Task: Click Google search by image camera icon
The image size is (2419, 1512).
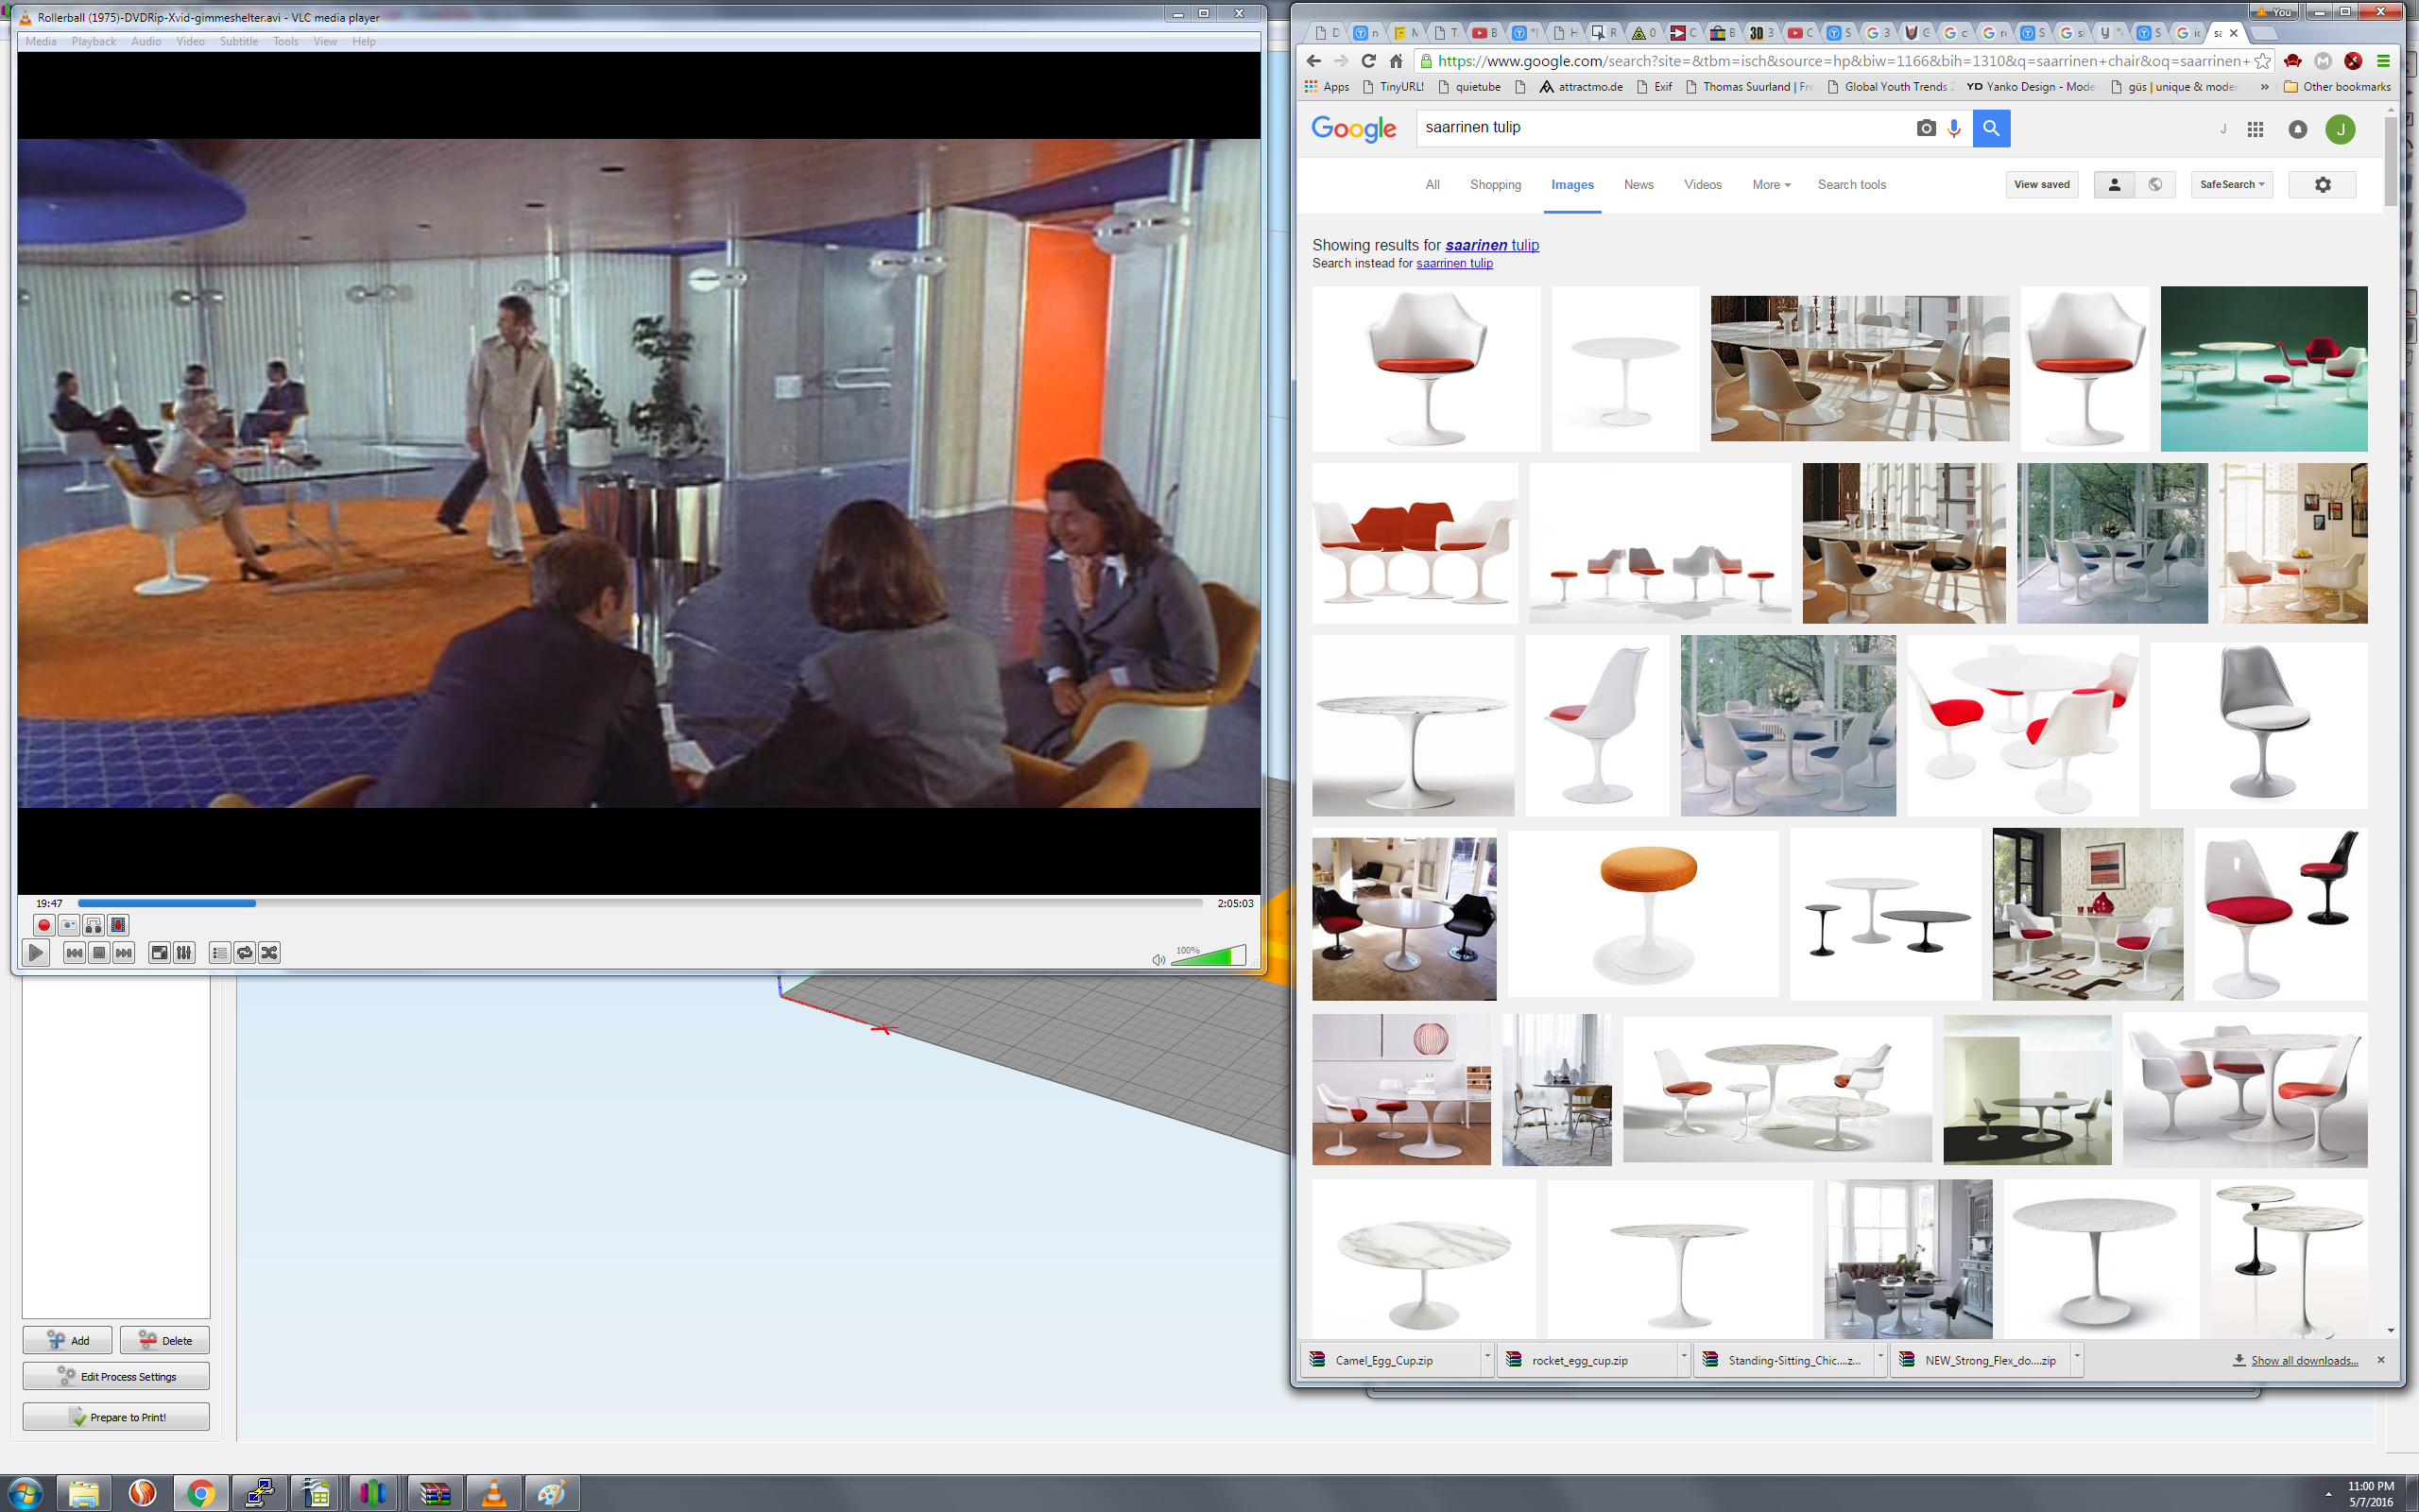Action: (x=1925, y=128)
